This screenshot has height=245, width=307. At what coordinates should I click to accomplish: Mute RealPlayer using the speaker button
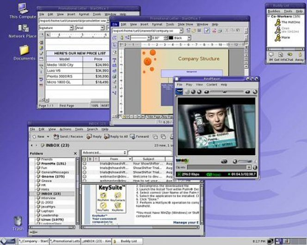click(x=234, y=161)
